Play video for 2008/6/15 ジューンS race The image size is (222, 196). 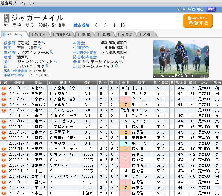[x=4, y=160]
